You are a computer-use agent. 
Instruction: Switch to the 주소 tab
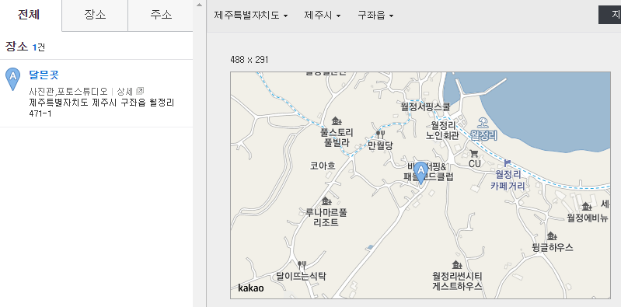pyautogui.click(x=160, y=15)
